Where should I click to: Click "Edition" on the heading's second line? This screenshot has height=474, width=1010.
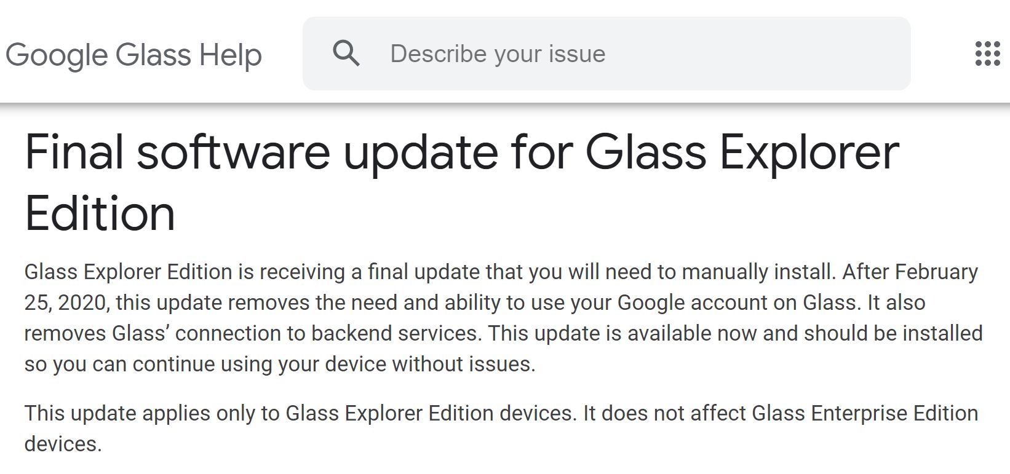[x=100, y=213]
